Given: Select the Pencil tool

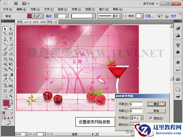Looking at the screenshot, I should [11, 49].
